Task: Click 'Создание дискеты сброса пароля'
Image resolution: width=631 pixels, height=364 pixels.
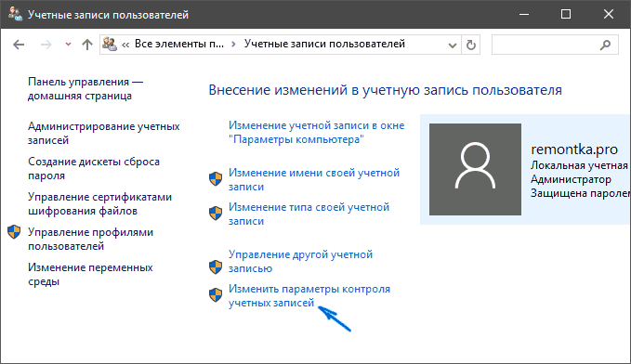Action: coord(94,168)
